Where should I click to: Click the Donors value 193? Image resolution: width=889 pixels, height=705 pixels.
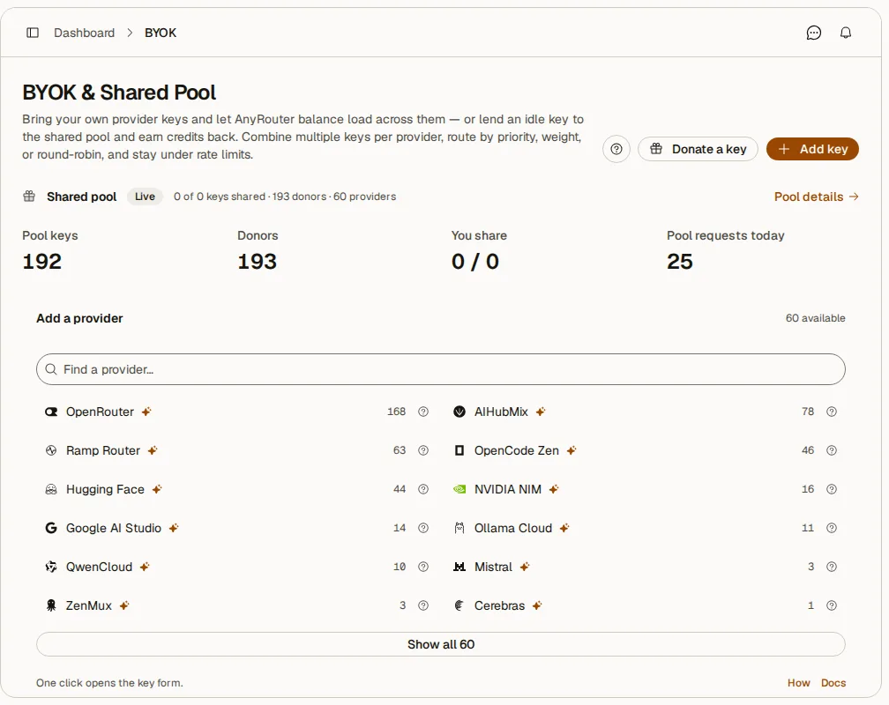pyautogui.click(x=257, y=262)
